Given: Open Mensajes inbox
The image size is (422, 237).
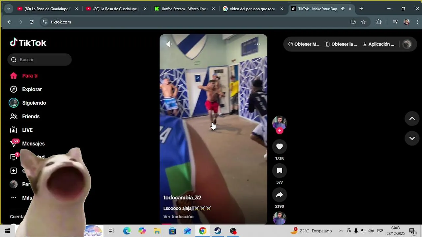Looking at the screenshot, I should tap(27, 144).
